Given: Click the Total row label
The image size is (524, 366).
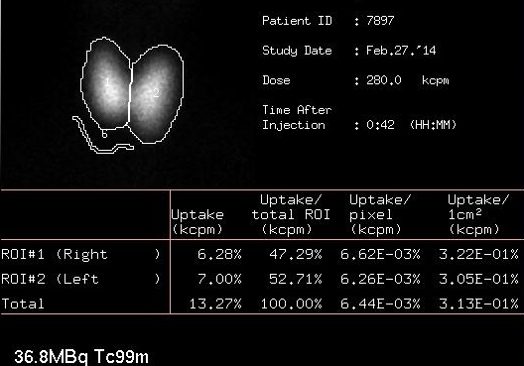Looking at the screenshot, I should (x=23, y=304).
